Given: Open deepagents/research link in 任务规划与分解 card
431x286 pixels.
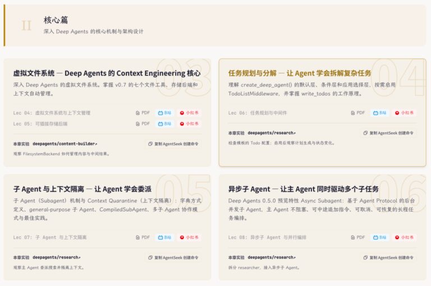Looking at the screenshot, I should tap(272, 133).
